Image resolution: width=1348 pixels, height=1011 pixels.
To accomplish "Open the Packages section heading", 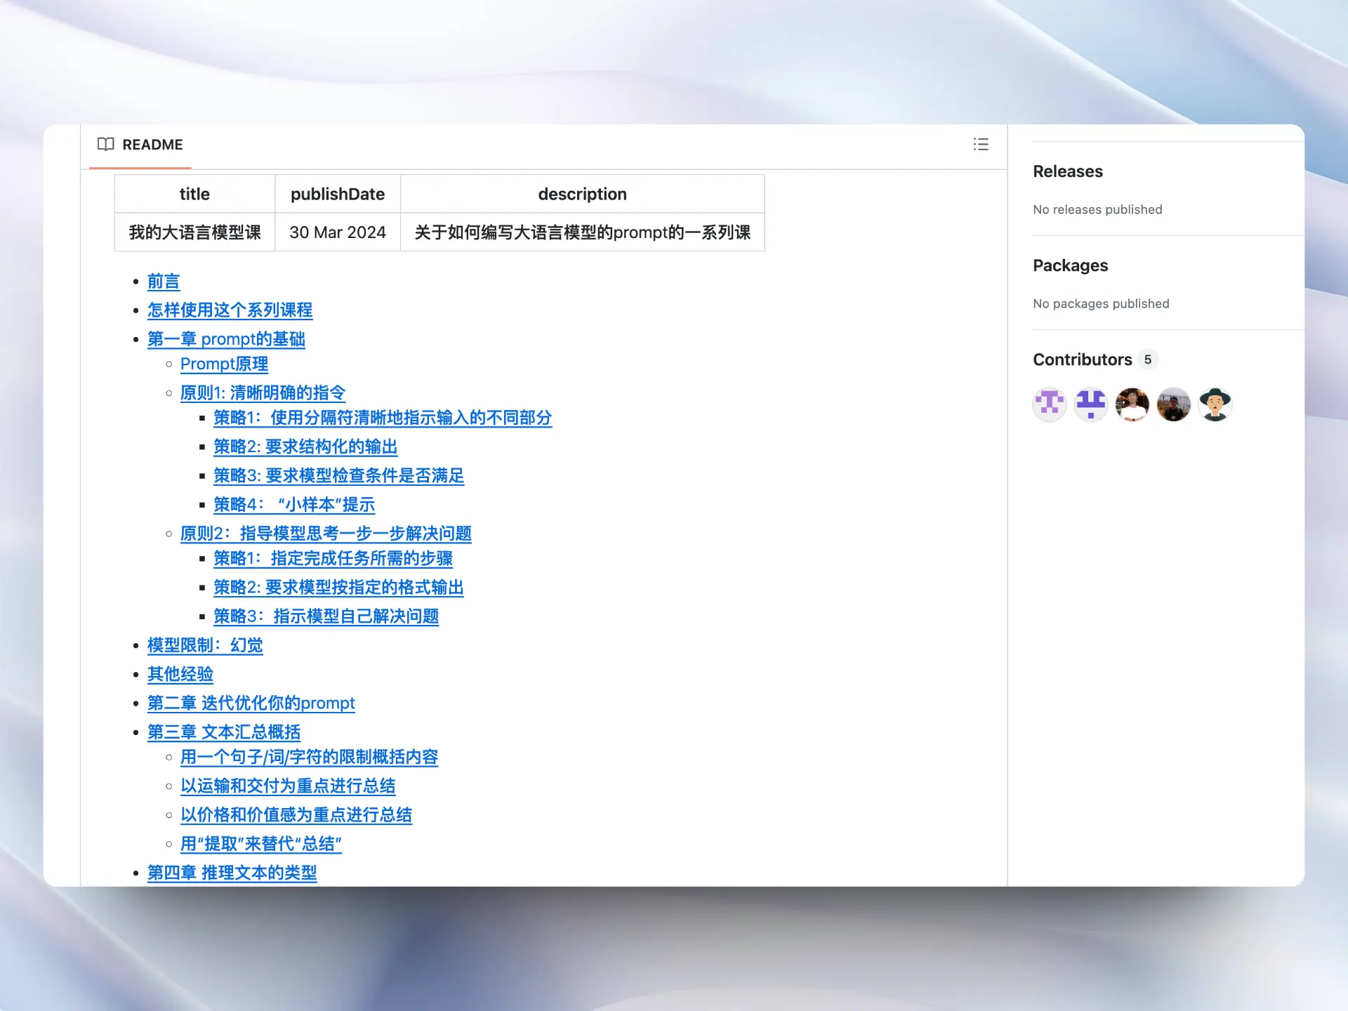I will click(x=1070, y=265).
